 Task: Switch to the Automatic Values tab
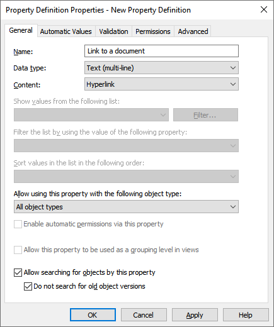(x=66, y=31)
